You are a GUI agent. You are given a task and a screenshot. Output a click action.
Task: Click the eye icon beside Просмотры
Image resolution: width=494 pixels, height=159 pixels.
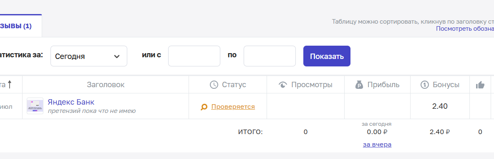[x=283, y=85]
